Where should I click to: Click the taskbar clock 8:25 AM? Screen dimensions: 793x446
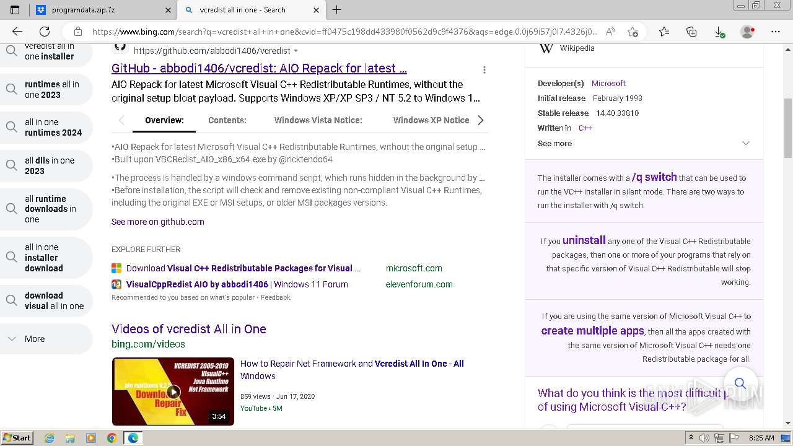[761, 438]
